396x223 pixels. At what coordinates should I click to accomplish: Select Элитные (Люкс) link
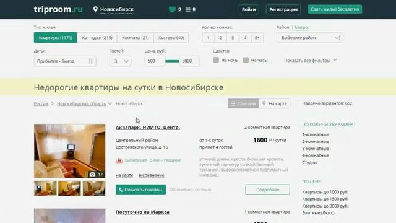tap(318, 213)
